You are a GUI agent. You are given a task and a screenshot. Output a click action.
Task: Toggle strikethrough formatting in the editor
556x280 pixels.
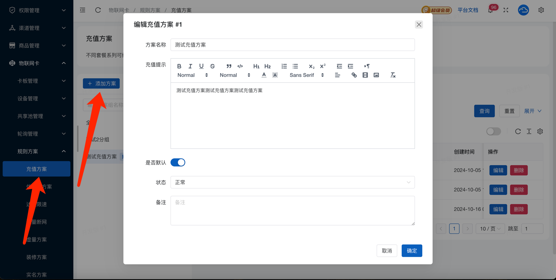coord(212,66)
